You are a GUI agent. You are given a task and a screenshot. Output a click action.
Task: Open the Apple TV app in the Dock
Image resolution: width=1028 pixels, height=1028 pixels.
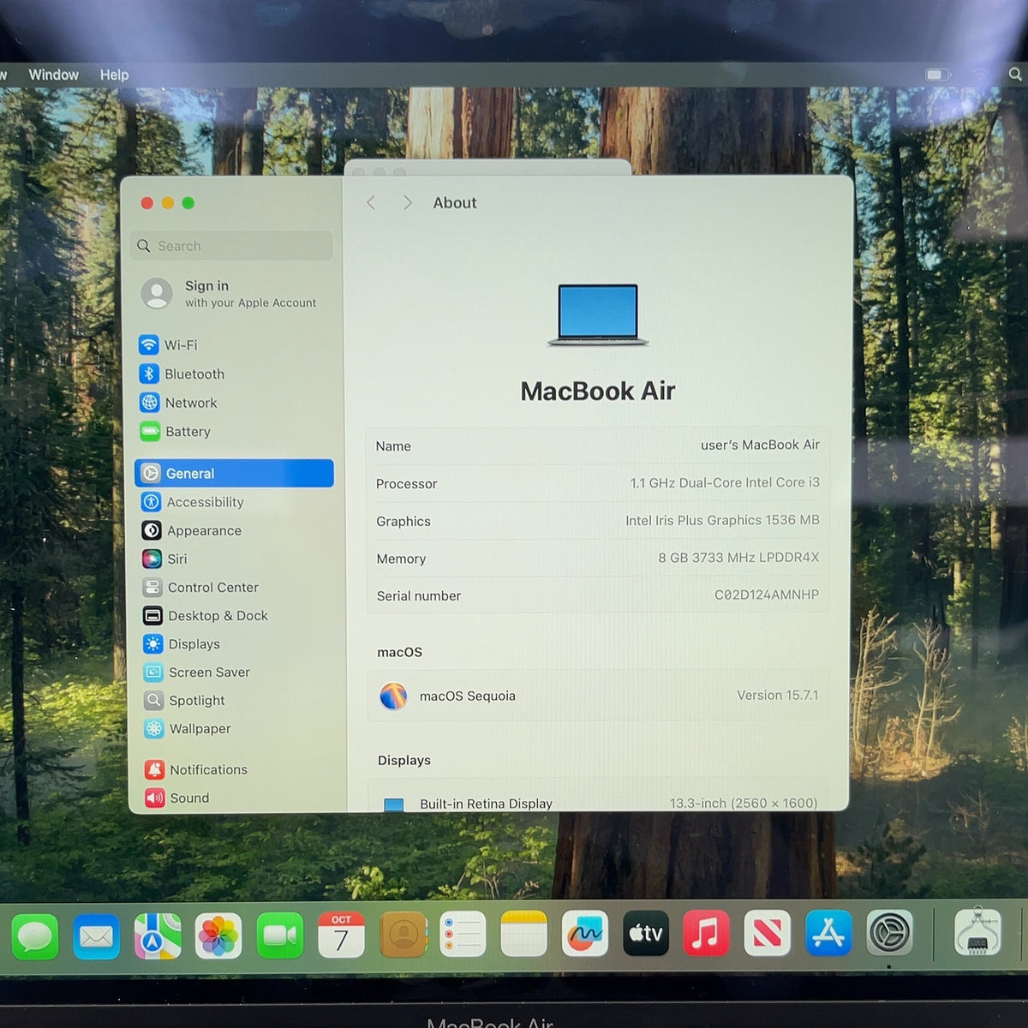point(646,933)
